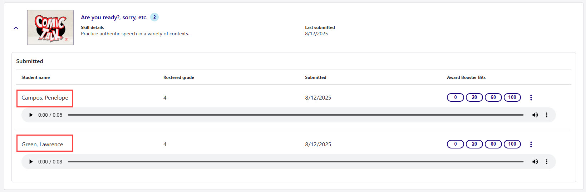The height and width of the screenshot is (192, 586).
Task: Play Lawrence Green's audio recording
Action: pyautogui.click(x=31, y=162)
